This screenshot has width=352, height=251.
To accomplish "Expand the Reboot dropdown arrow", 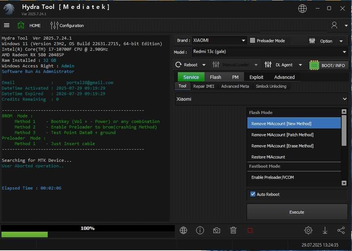I will (204, 65).
